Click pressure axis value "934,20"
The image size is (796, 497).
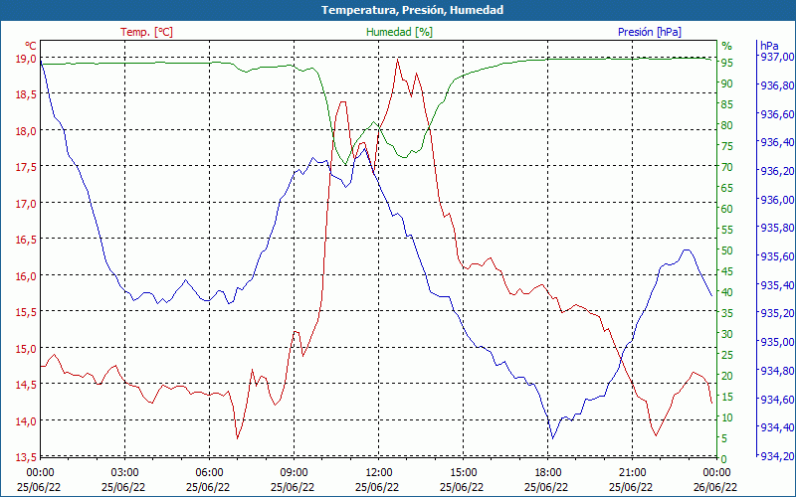point(777,457)
